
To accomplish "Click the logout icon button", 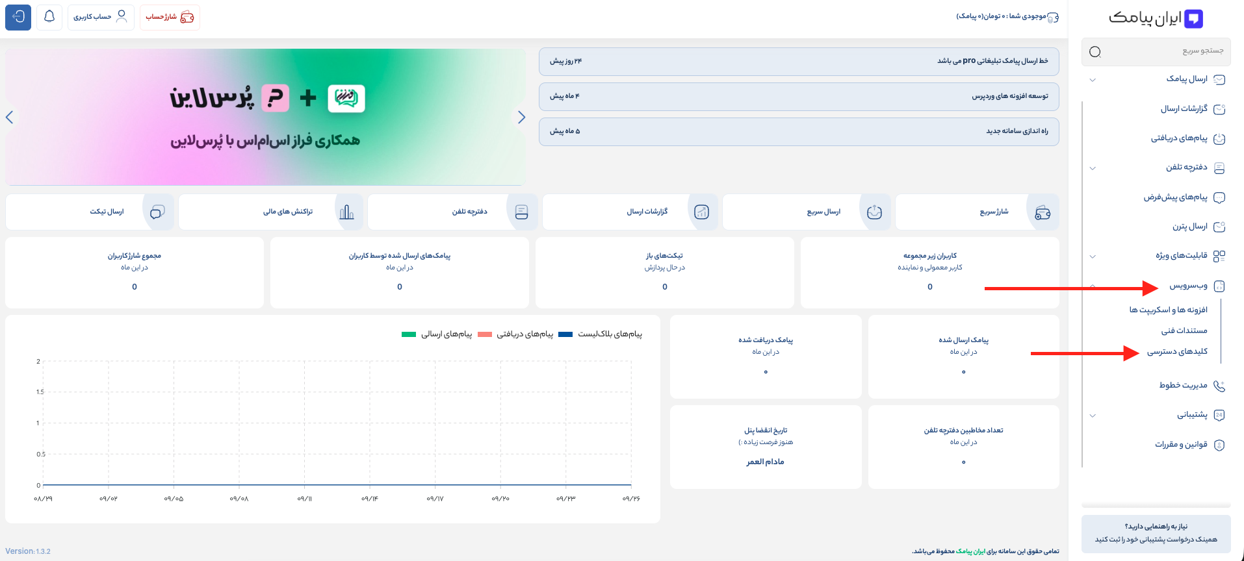I will (x=18, y=17).
